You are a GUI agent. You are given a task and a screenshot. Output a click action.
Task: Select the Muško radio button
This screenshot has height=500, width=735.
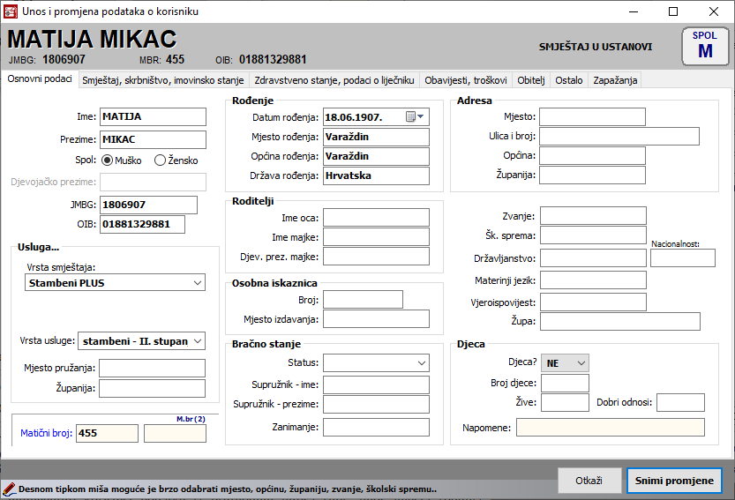click(x=108, y=160)
